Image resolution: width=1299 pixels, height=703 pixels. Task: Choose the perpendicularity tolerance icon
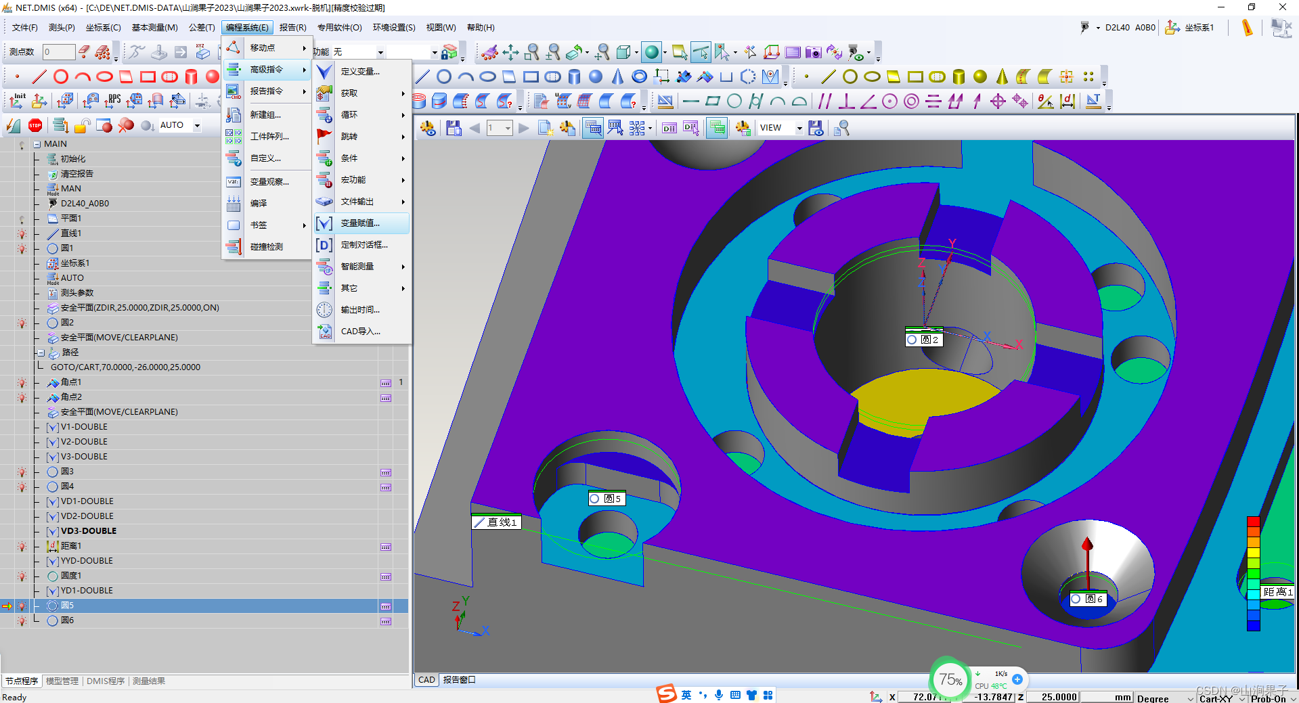pos(846,101)
